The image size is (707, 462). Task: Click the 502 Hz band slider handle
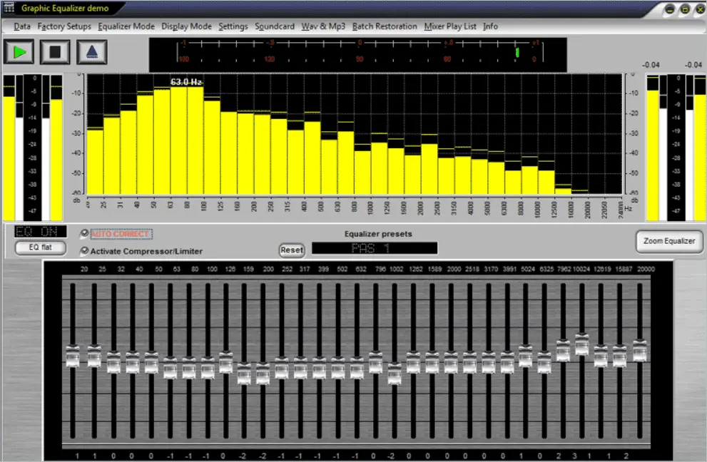pyautogui.click(x=338, y=369)
